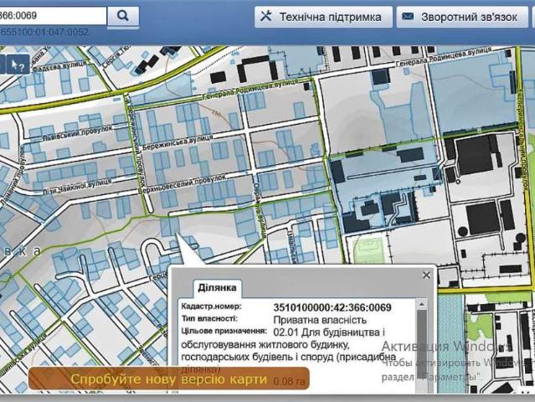
Task: Close the Ділянка info popup
Action: (x=426, y=275)
